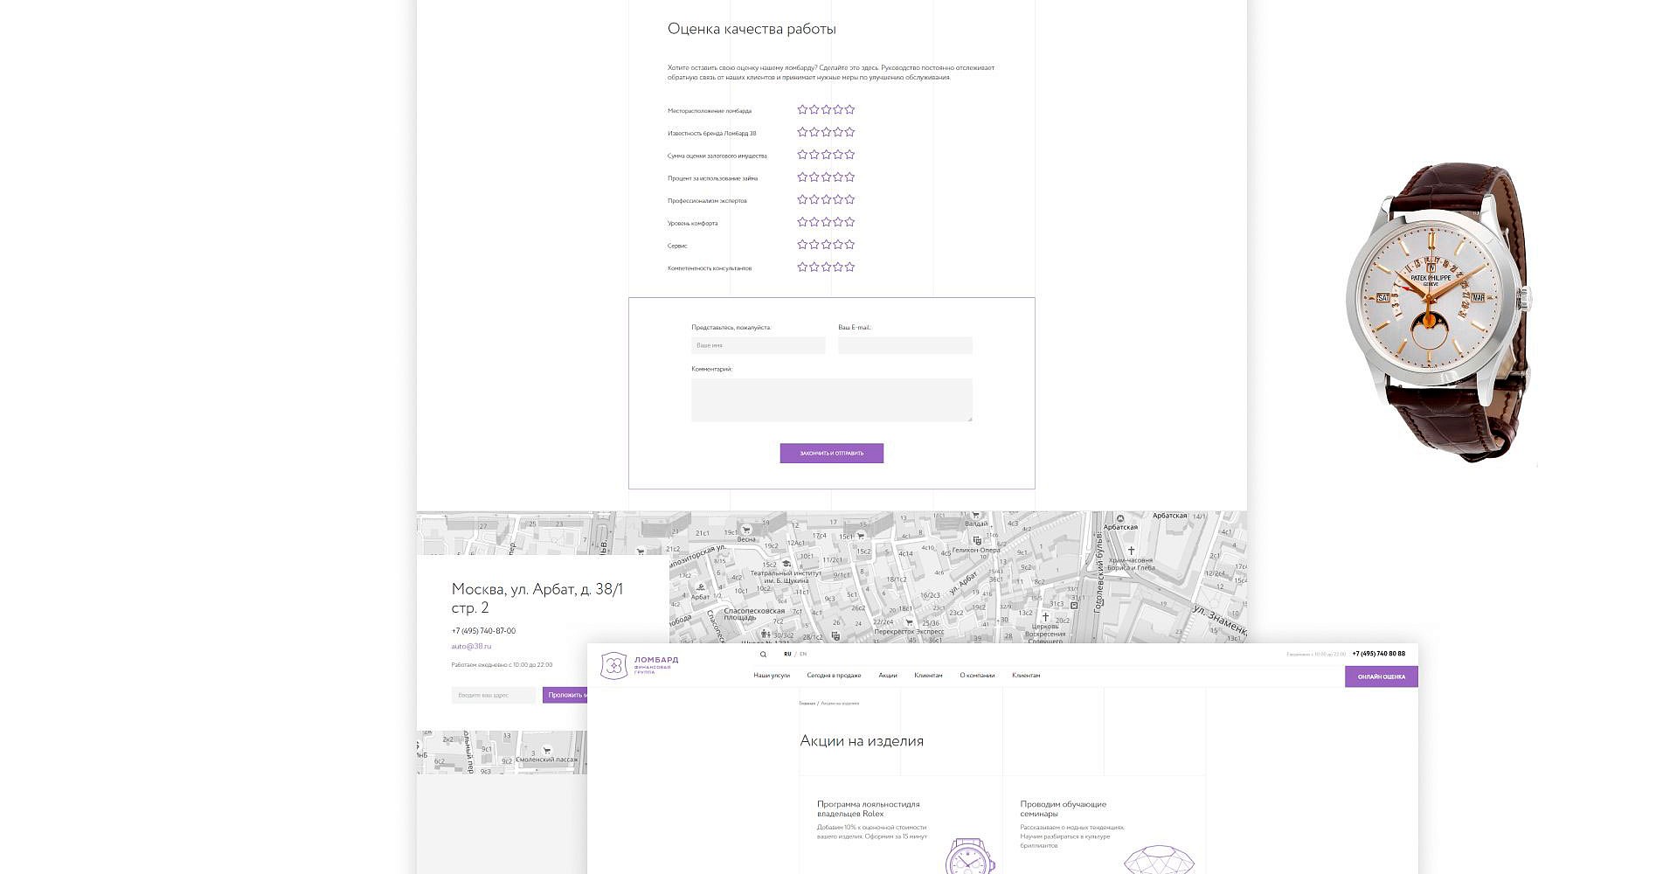Select the RU language option
1663x874 pixels.
click(x=787, y=654)
